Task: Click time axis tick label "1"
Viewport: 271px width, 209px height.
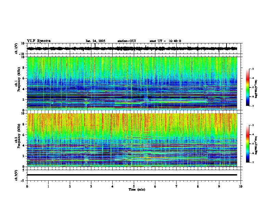Action: click(48, 186)
